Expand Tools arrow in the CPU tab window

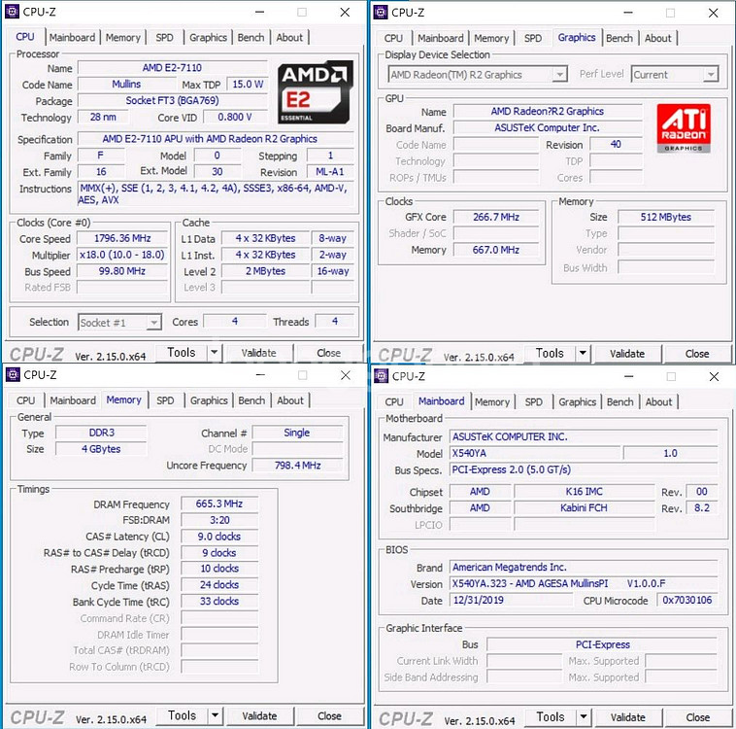click(x=214, y=353)
